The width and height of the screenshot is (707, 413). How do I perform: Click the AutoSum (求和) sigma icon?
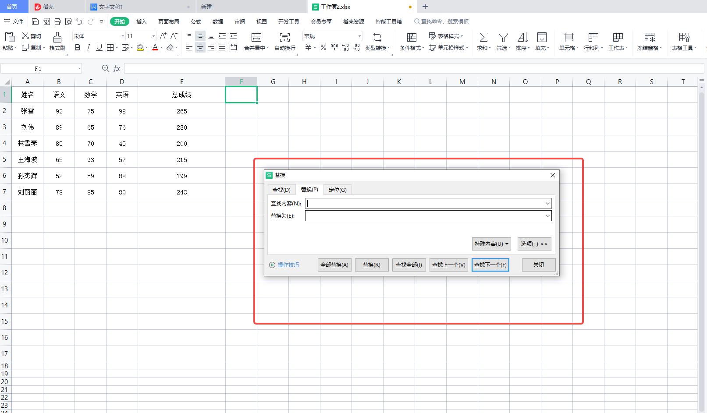pyautogui.click(x=483, y=37)
